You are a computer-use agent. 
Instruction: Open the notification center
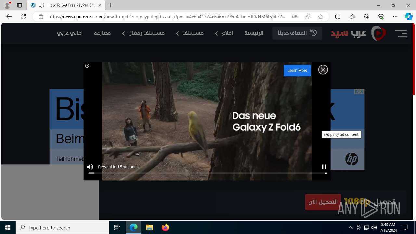[x=405, y=227]
